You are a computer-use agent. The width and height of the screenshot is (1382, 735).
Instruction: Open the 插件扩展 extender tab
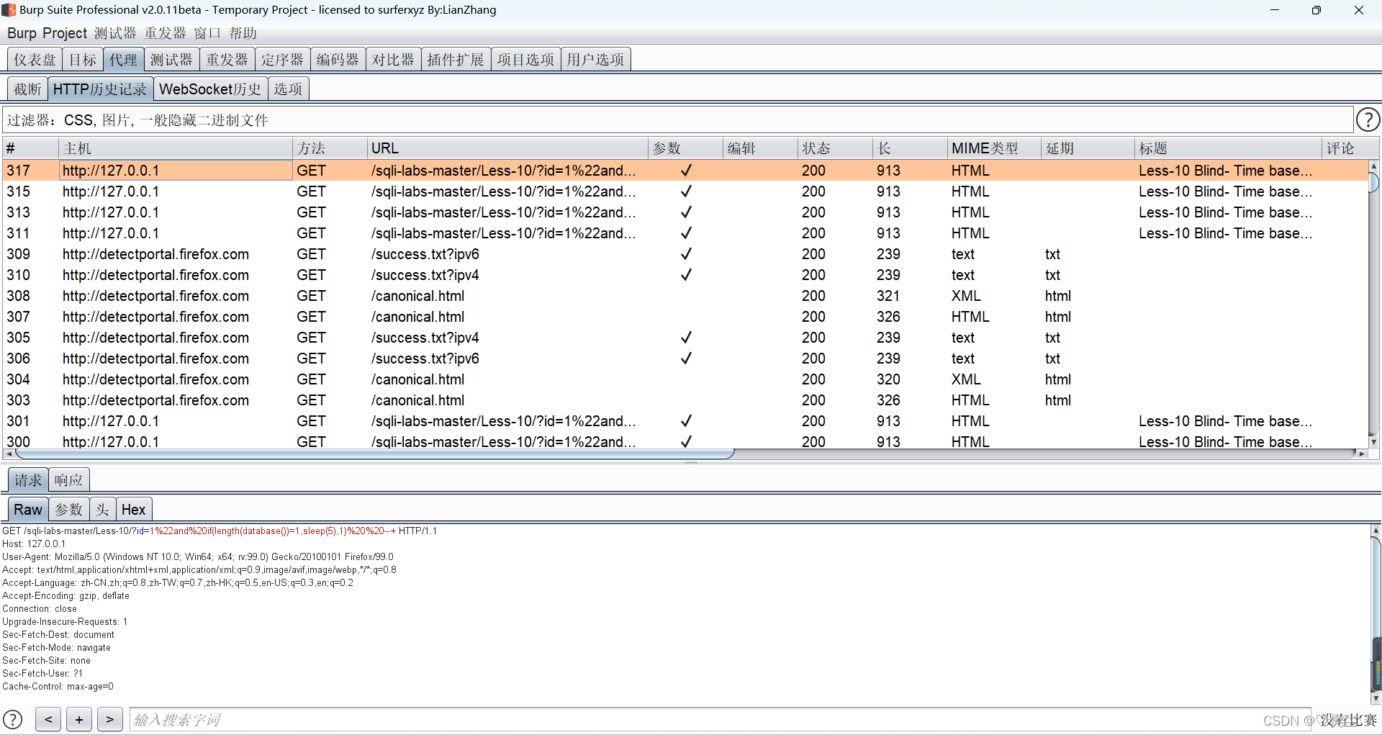coord(456,60)
